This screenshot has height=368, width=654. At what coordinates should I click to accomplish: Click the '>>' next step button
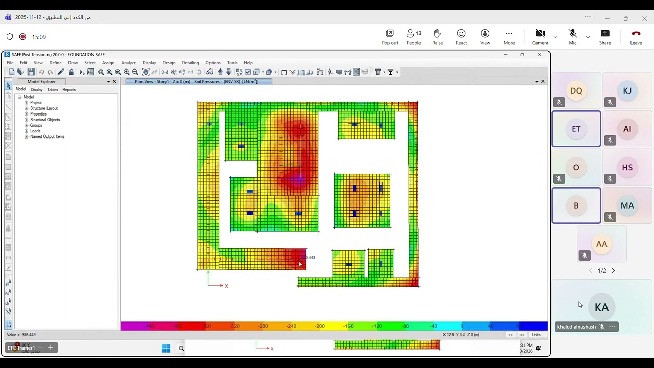click(x=522, y=335)
